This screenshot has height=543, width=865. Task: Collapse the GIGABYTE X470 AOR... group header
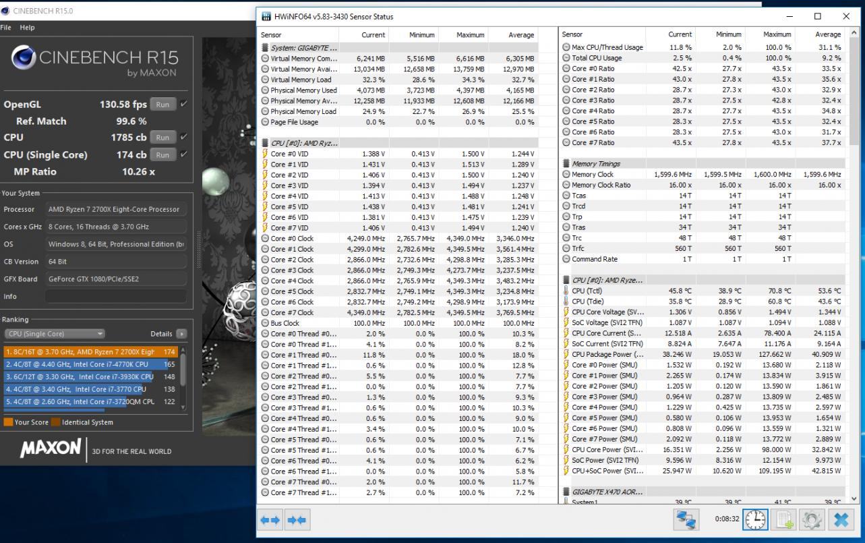603,492
